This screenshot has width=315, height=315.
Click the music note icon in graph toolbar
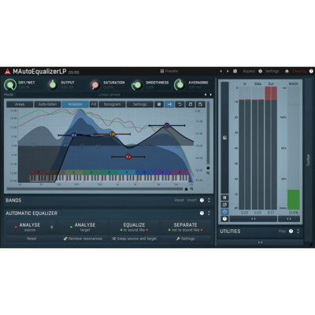click(191, 104)
